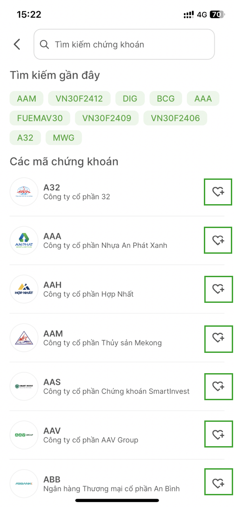Tap the back arrow icon
234x507 pixels.
[x=17, y=44]
